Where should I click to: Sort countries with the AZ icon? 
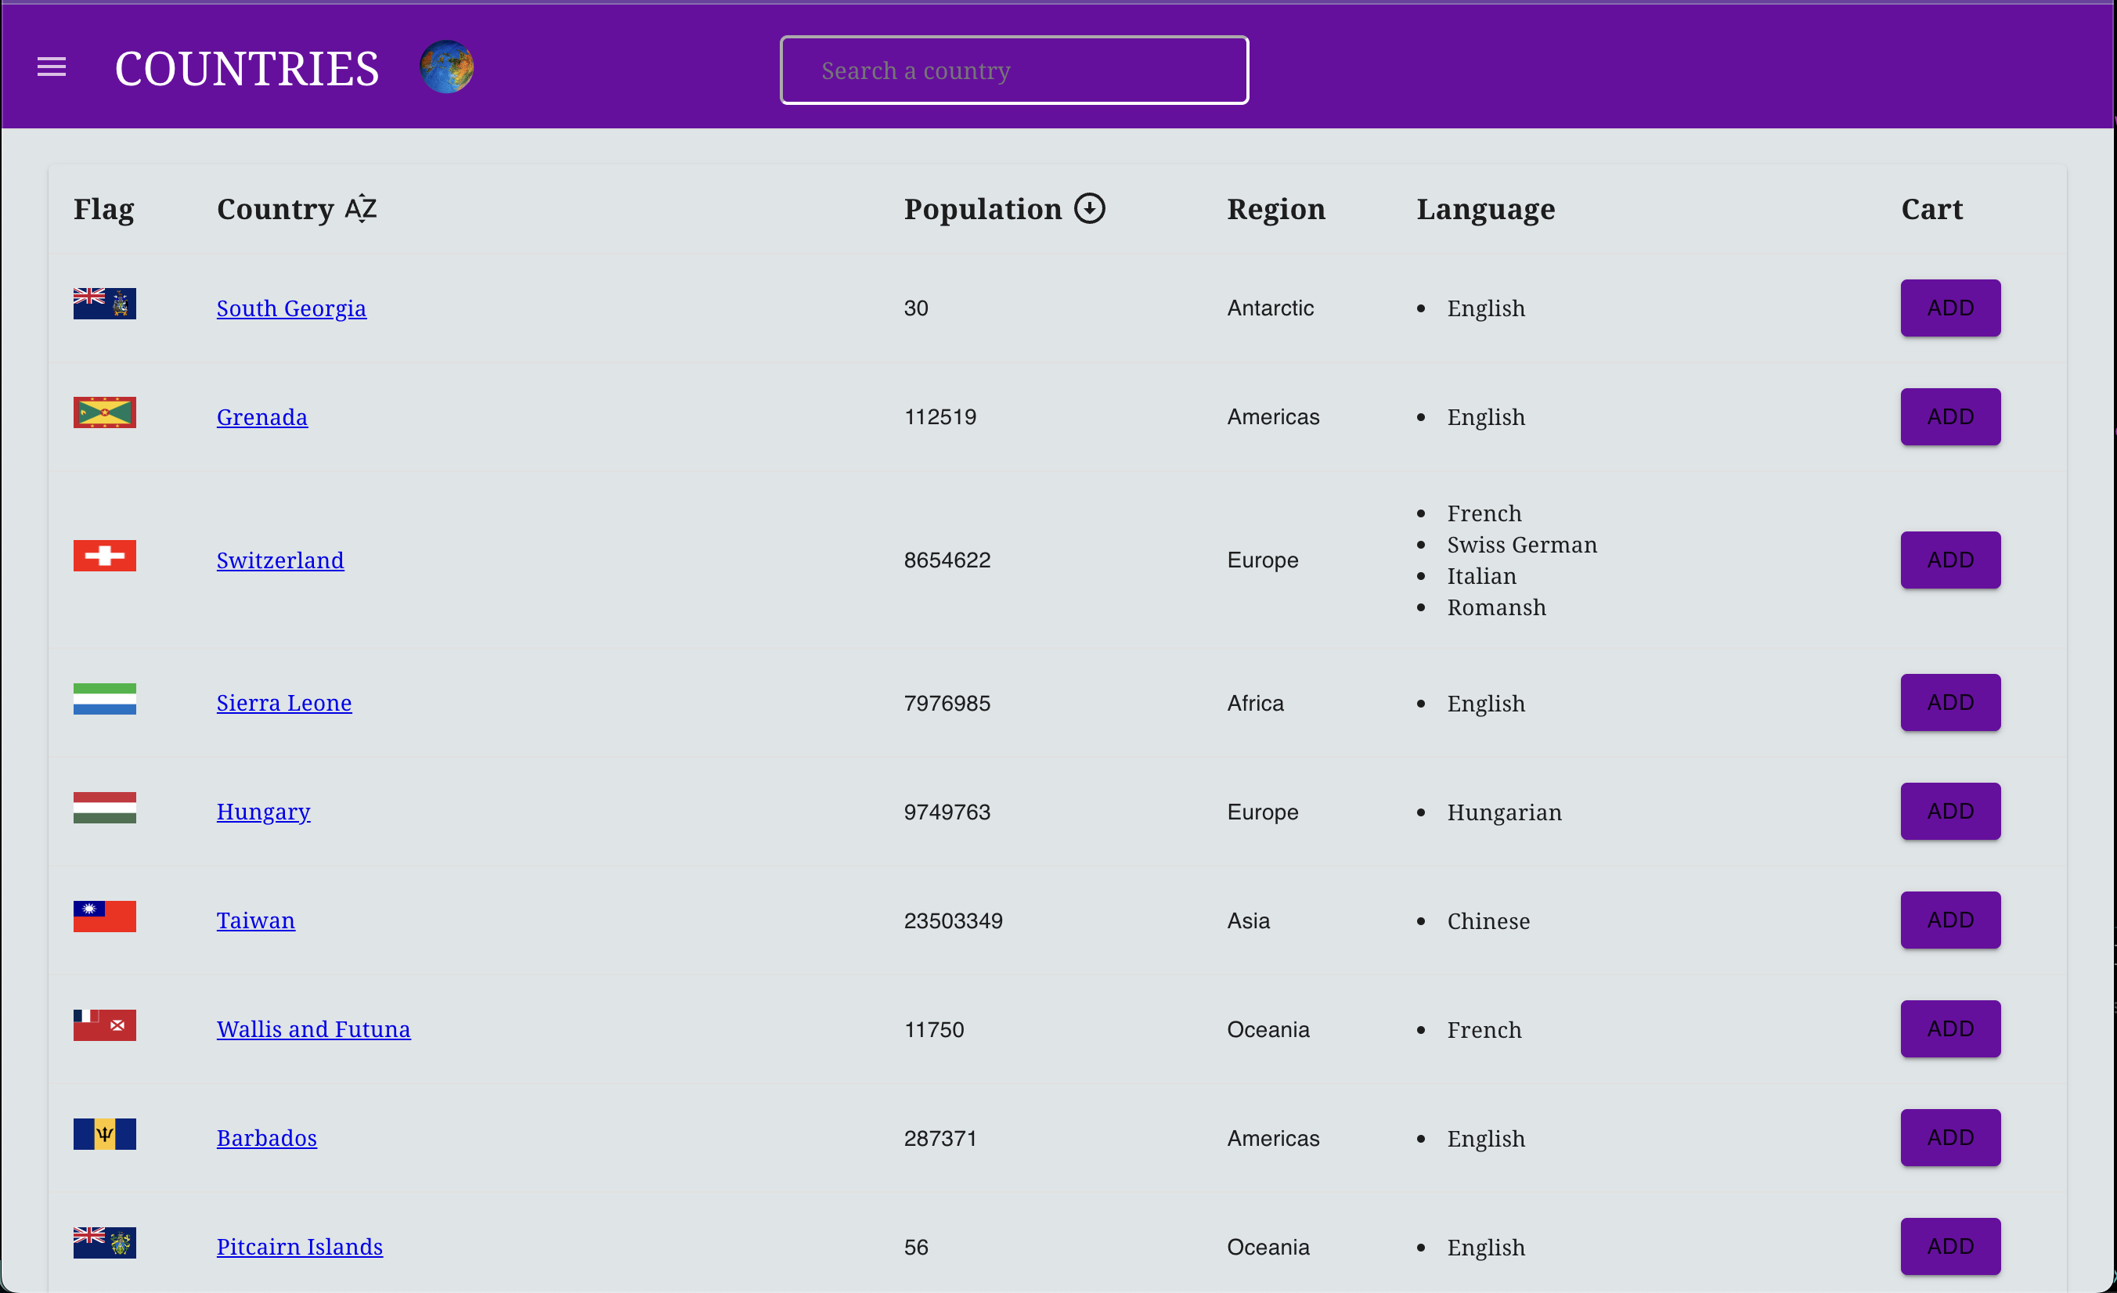361,209
